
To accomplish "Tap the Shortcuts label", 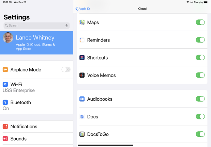I will pos(97,58).
